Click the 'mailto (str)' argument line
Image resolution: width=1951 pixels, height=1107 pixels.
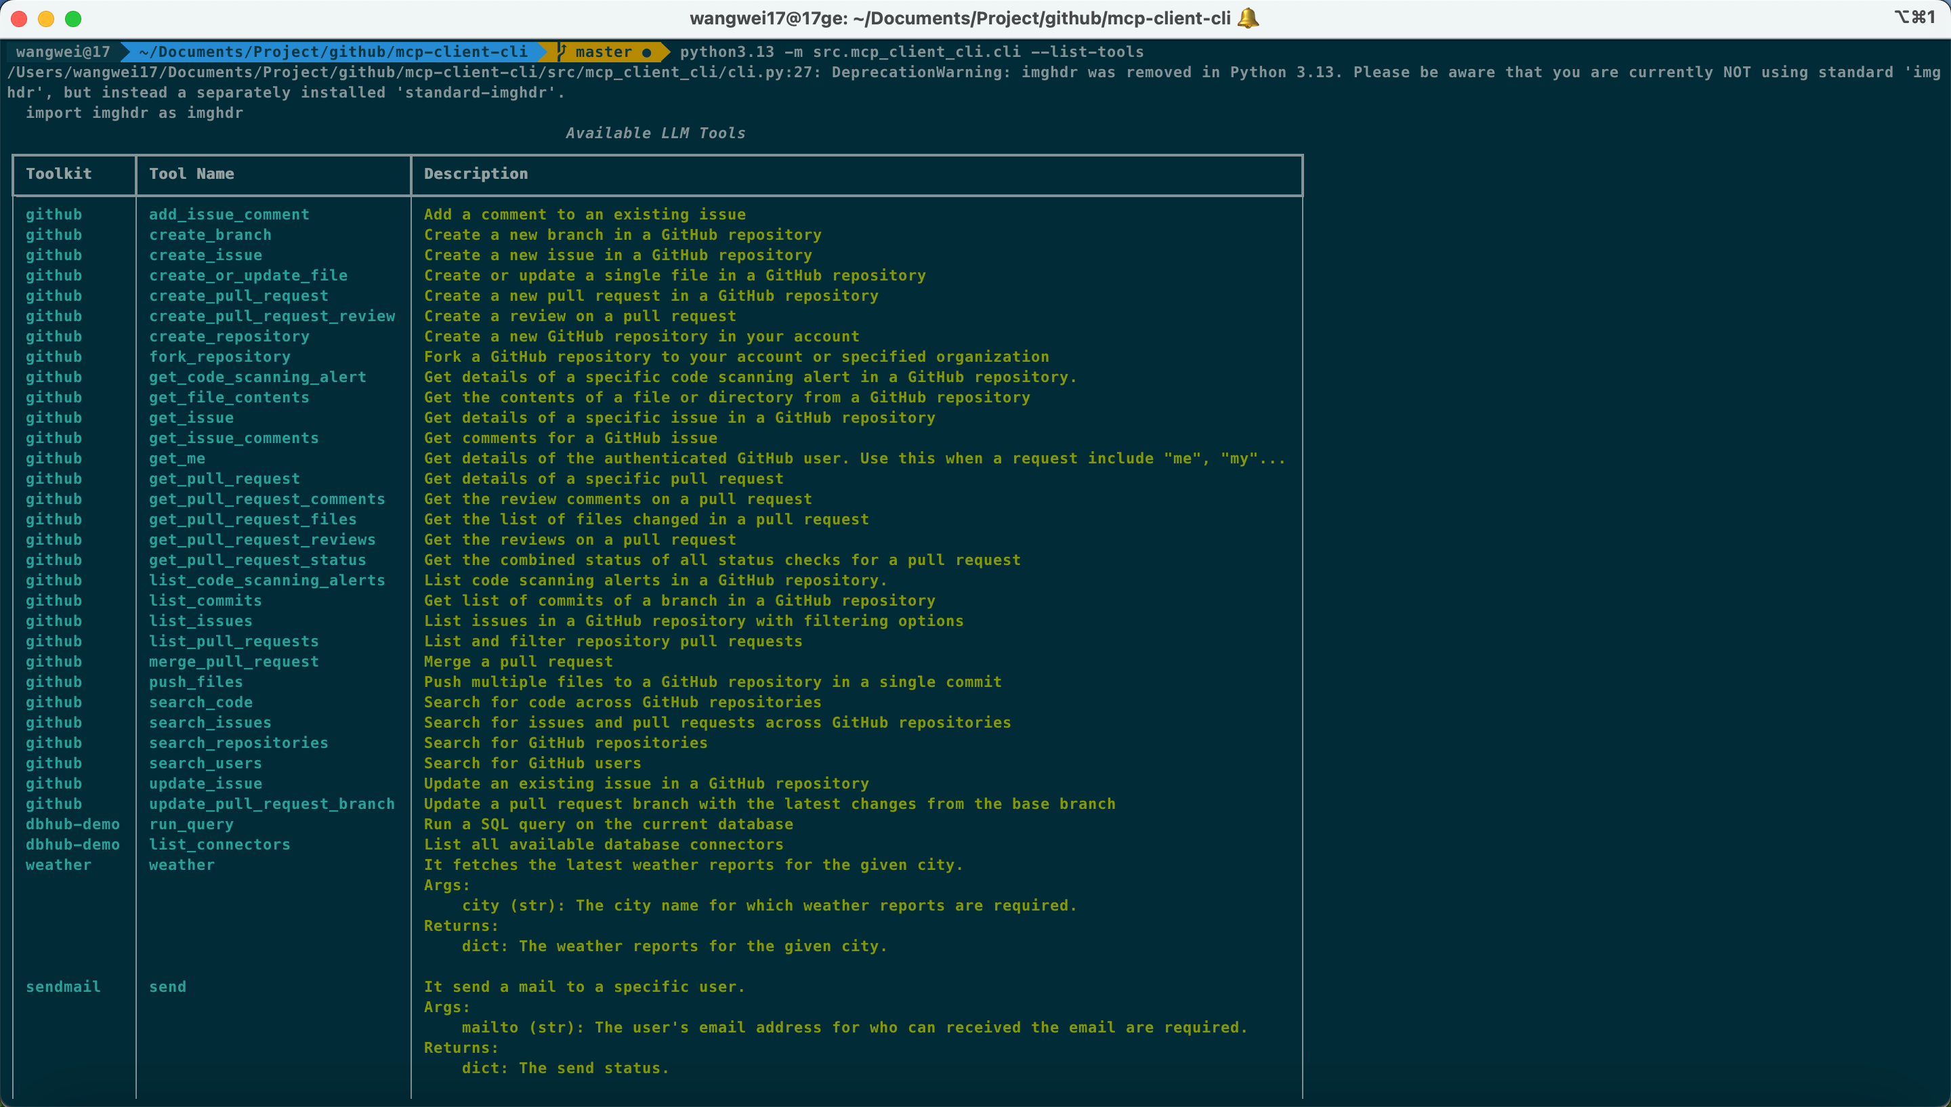click(855, 1027)
